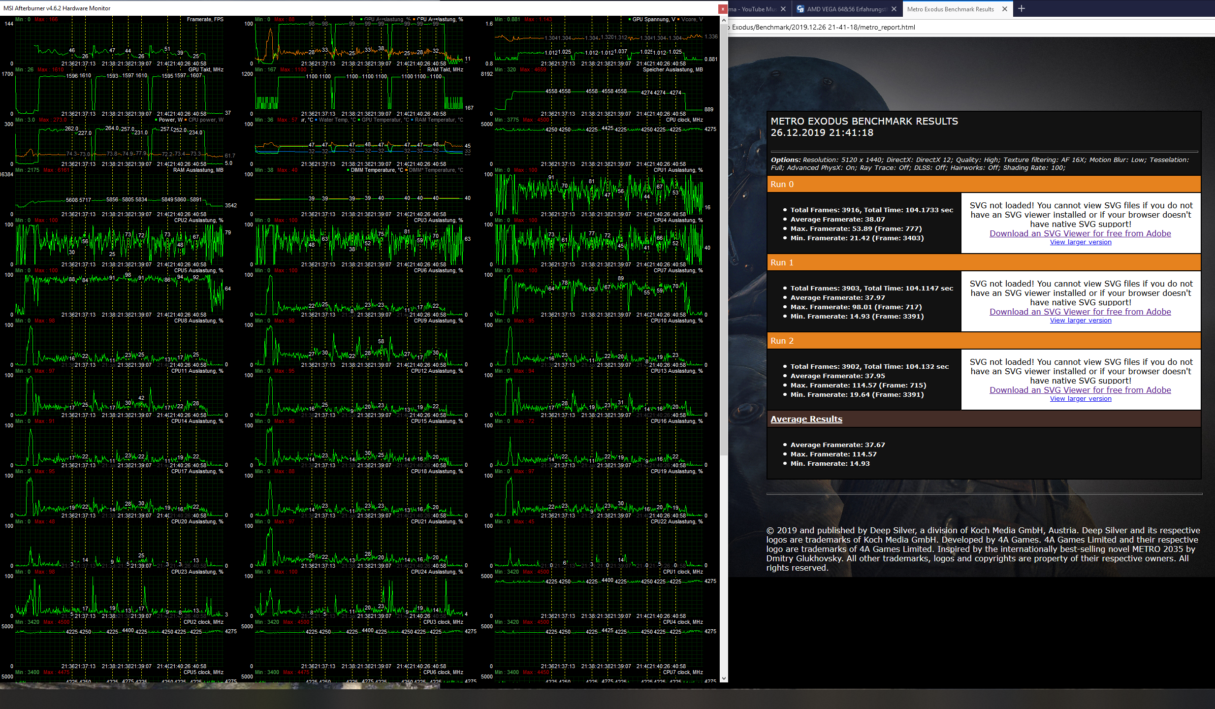Click the GPU Takt MHz graph

tap(118, 94)
